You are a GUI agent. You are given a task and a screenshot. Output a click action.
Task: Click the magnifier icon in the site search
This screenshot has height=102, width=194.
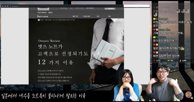point(114,9)
